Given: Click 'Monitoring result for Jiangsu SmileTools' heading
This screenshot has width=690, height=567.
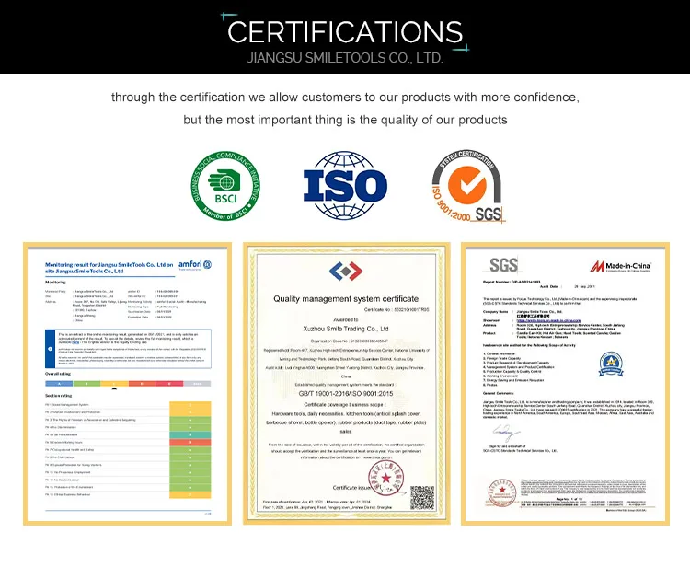Looking at the screenshot, I should (x=109, y=268).
